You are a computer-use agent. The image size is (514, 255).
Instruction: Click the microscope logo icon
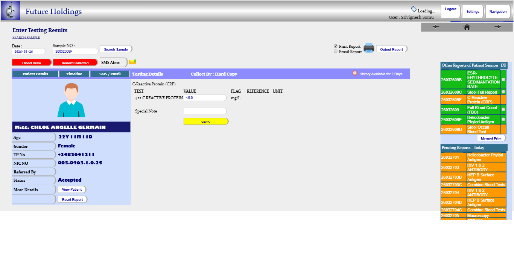pos(11,11)
